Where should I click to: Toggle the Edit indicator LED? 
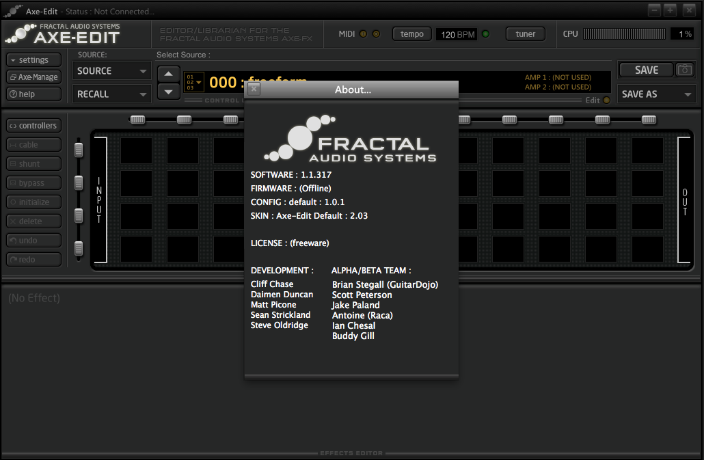606,100
